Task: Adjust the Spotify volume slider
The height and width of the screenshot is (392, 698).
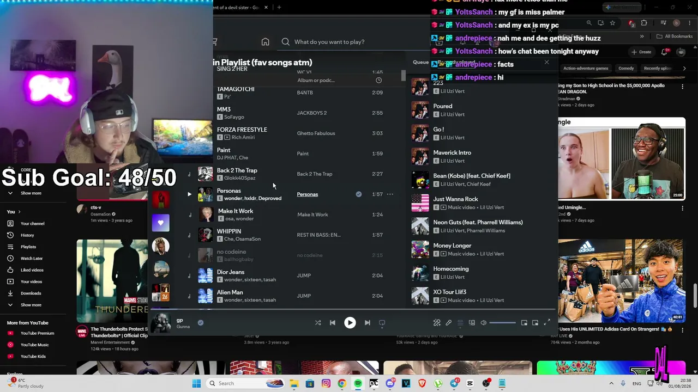Action: (x=502, y=323)
